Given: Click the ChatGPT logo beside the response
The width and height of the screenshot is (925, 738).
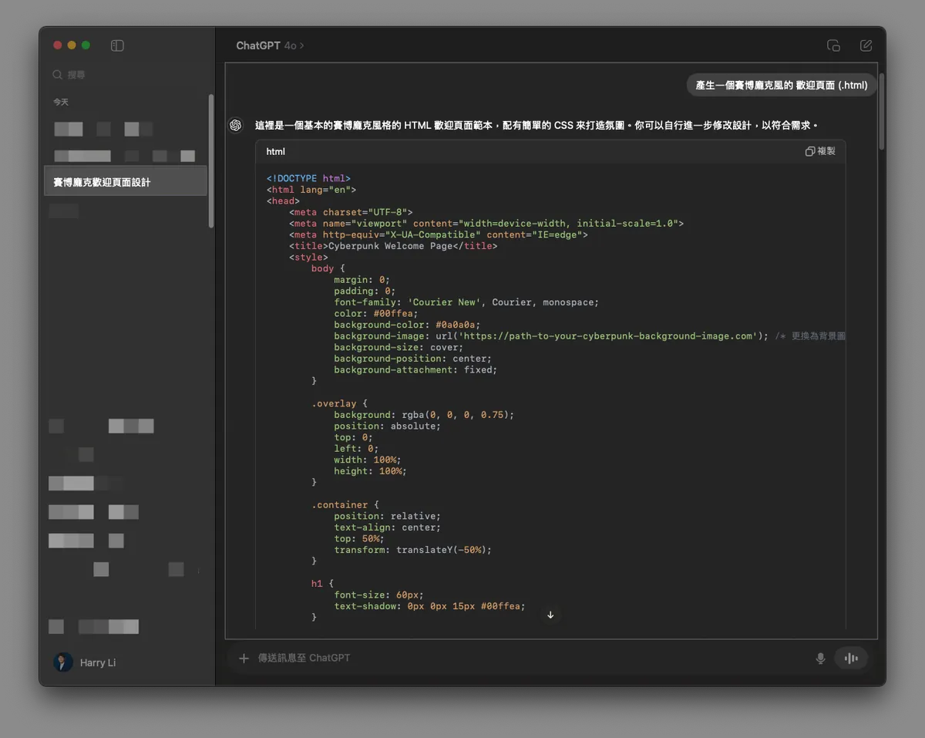Looking at the screenshot, I should pos(236,125).
